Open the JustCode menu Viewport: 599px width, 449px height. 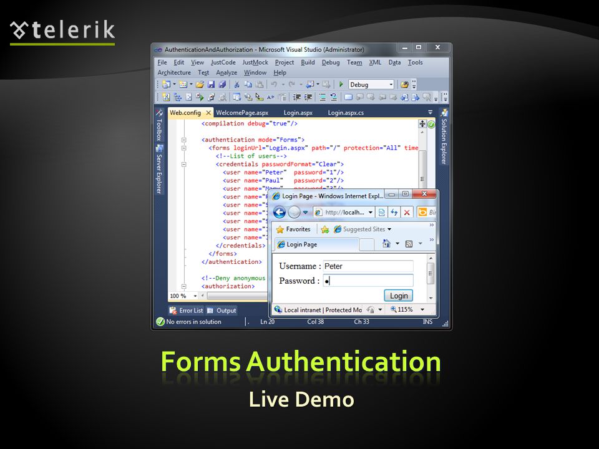click(223, 62)
